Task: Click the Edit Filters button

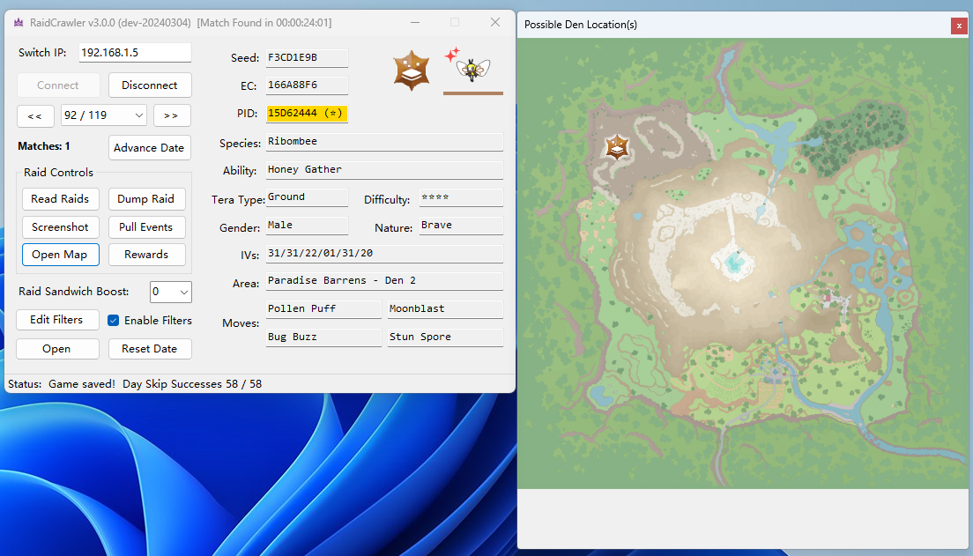Action: tap(56, 320)
